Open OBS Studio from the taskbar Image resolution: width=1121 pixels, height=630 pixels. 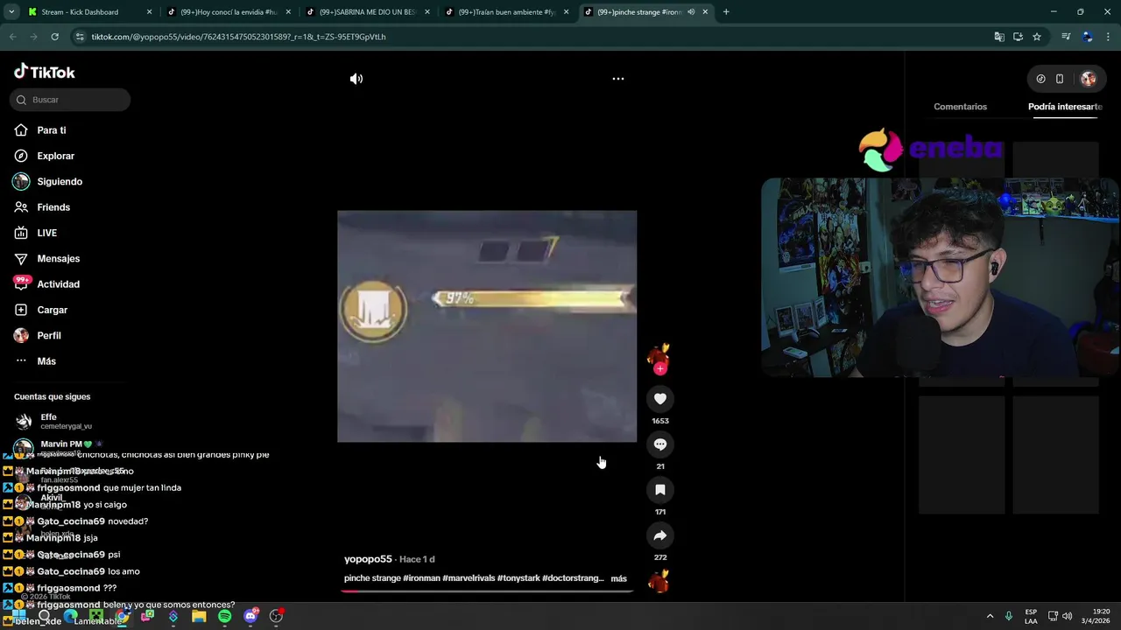277,616
